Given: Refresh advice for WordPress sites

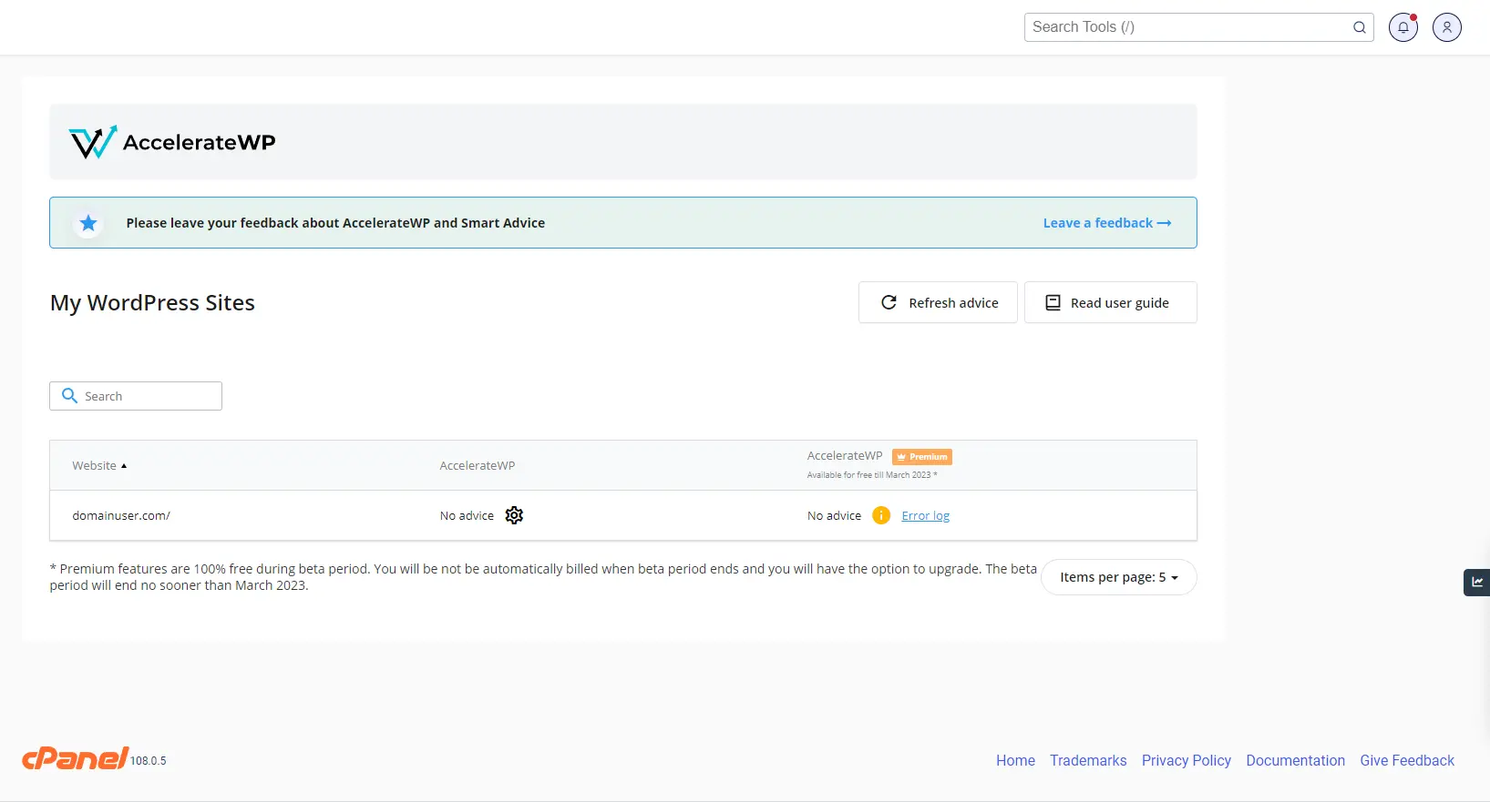Looking at the screenshot, I should point(938,302).
